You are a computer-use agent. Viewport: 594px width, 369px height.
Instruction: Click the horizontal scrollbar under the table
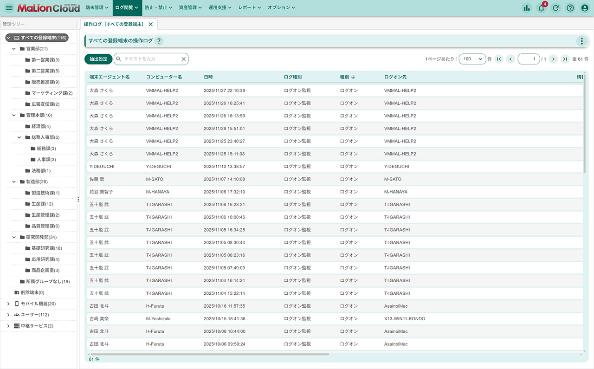click(209, 354)
